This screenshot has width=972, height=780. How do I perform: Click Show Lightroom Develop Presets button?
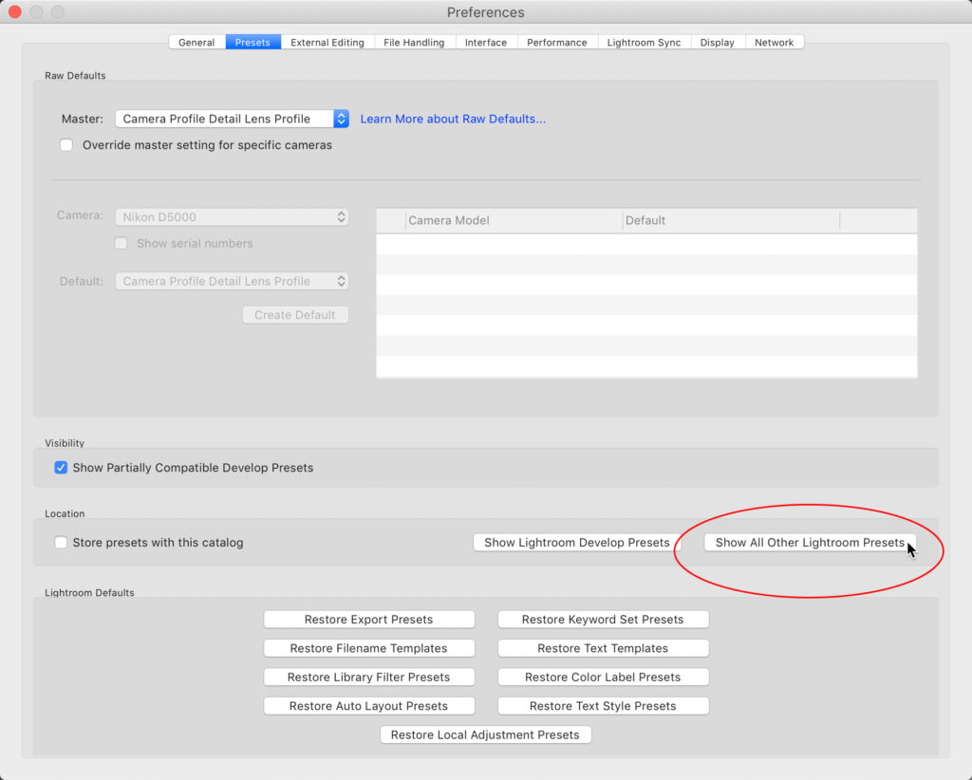(576, 543)
